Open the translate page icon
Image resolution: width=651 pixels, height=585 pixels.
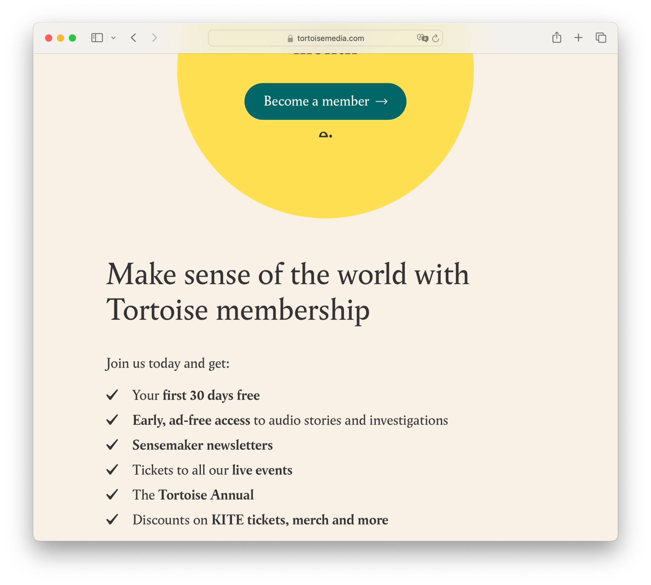click(x=422, y=38)
